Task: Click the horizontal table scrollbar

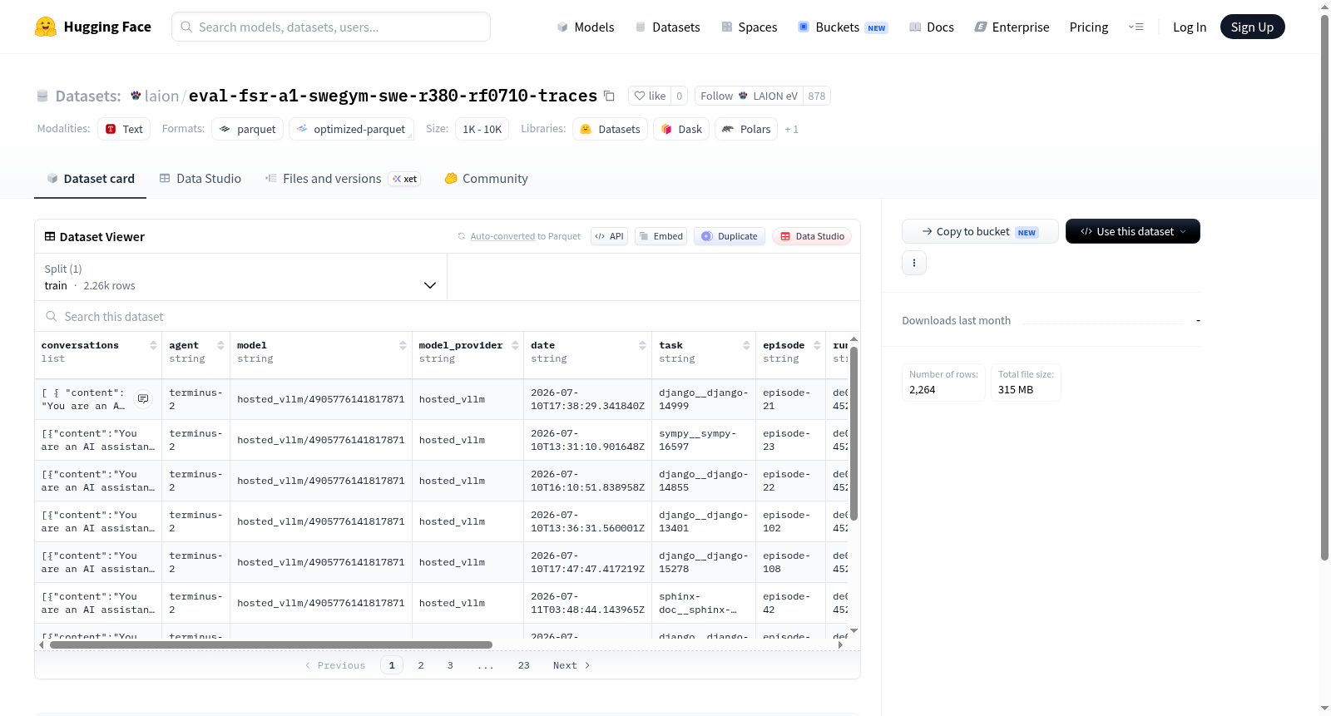Action: (271, 644)
